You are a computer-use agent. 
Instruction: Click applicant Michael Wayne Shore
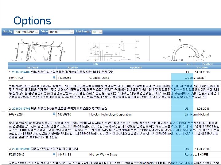click(103, 155)
